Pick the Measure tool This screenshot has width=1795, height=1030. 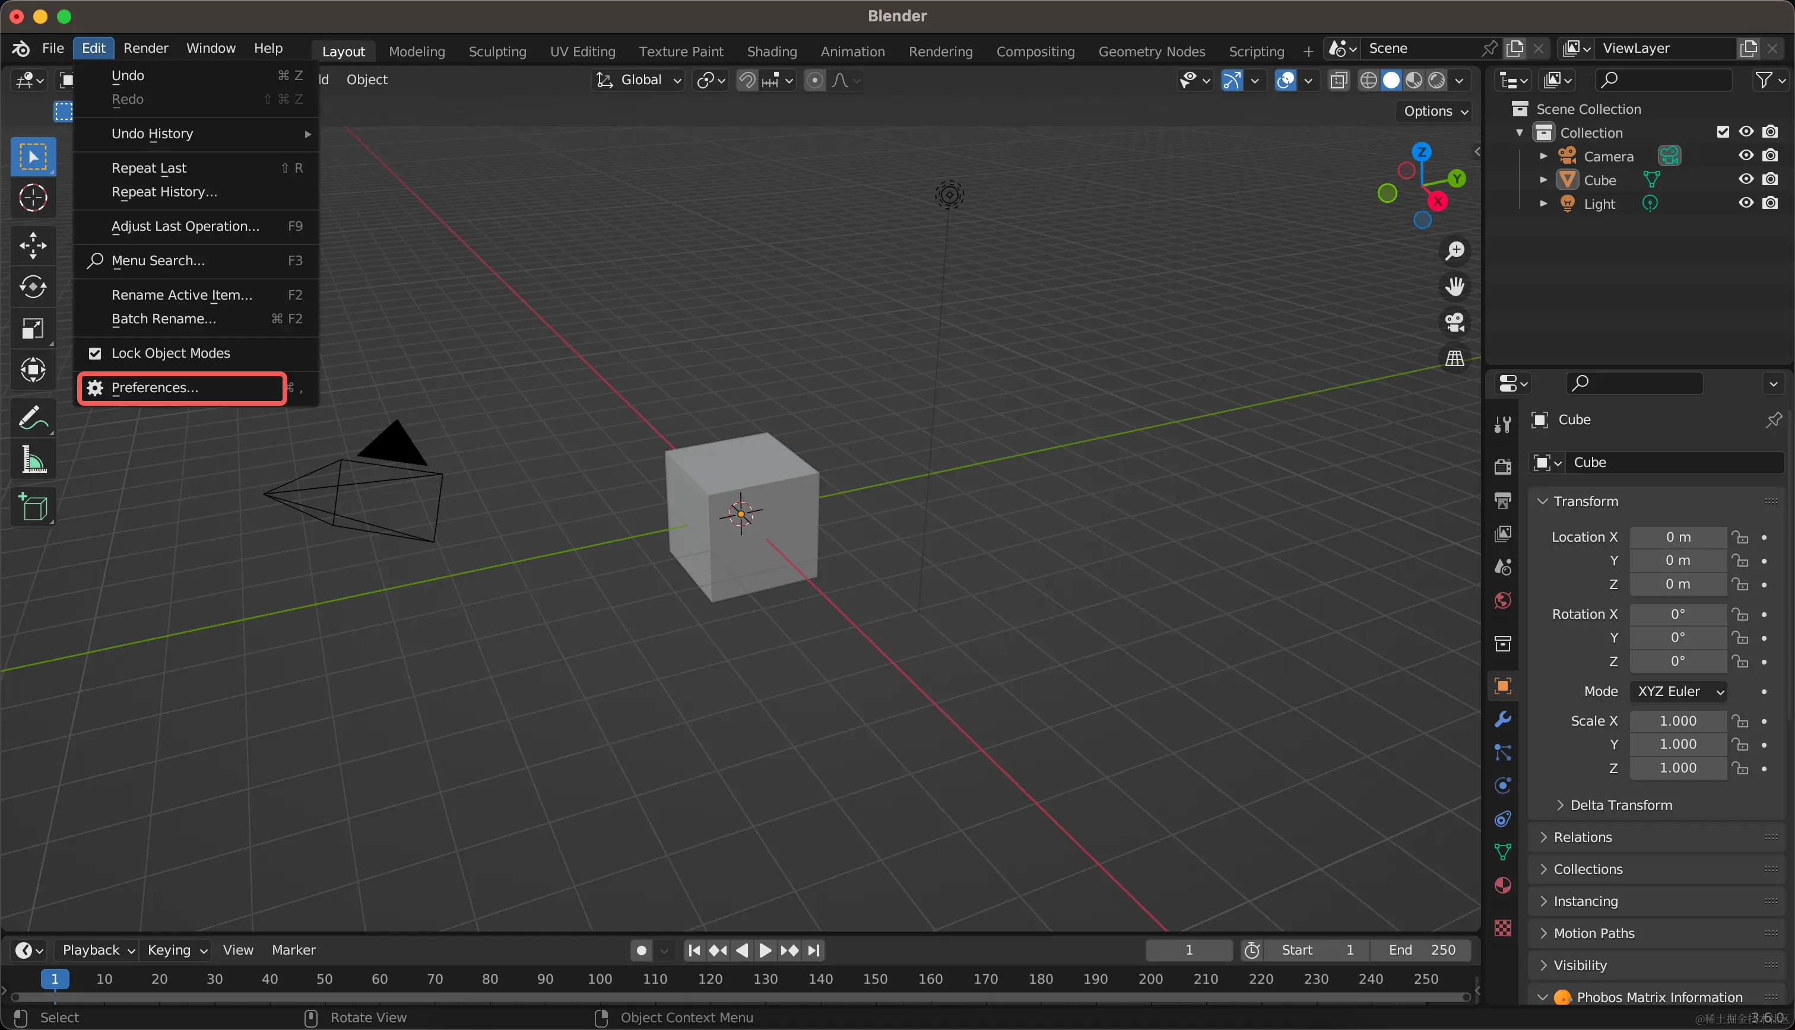33,460
